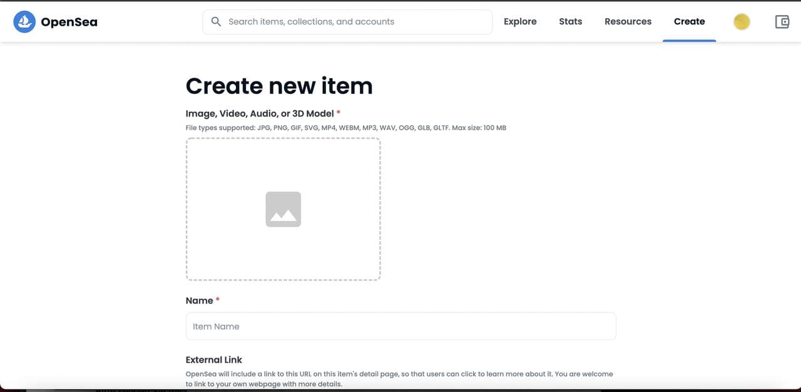Expand the Resources dropdown menu
The image size is (801, 392).
(x=628, y=21)
